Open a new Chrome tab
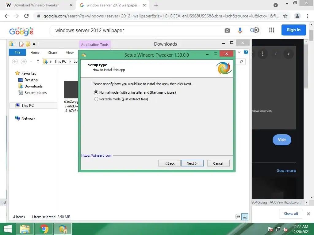The image size is (314, 235). pos(156,5)
